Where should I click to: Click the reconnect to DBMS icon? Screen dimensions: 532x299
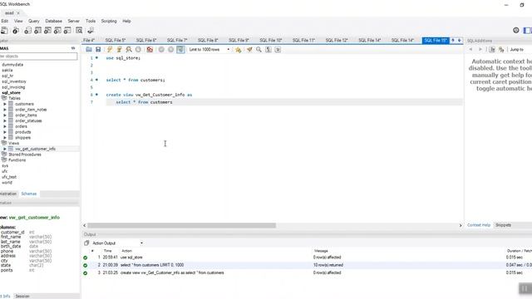pyautogui.click(x=91, y=31)
